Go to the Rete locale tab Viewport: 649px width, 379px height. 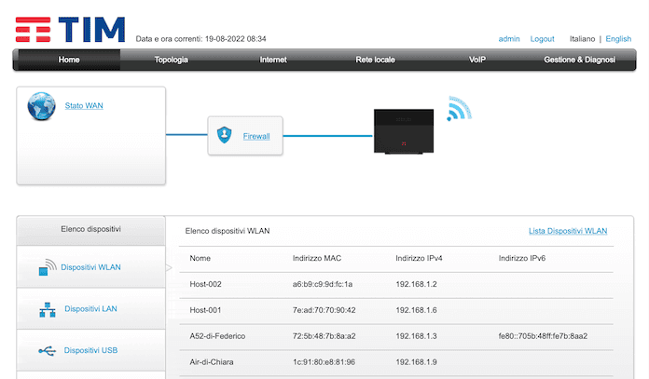pyautogui.click(x=375, y=60)
